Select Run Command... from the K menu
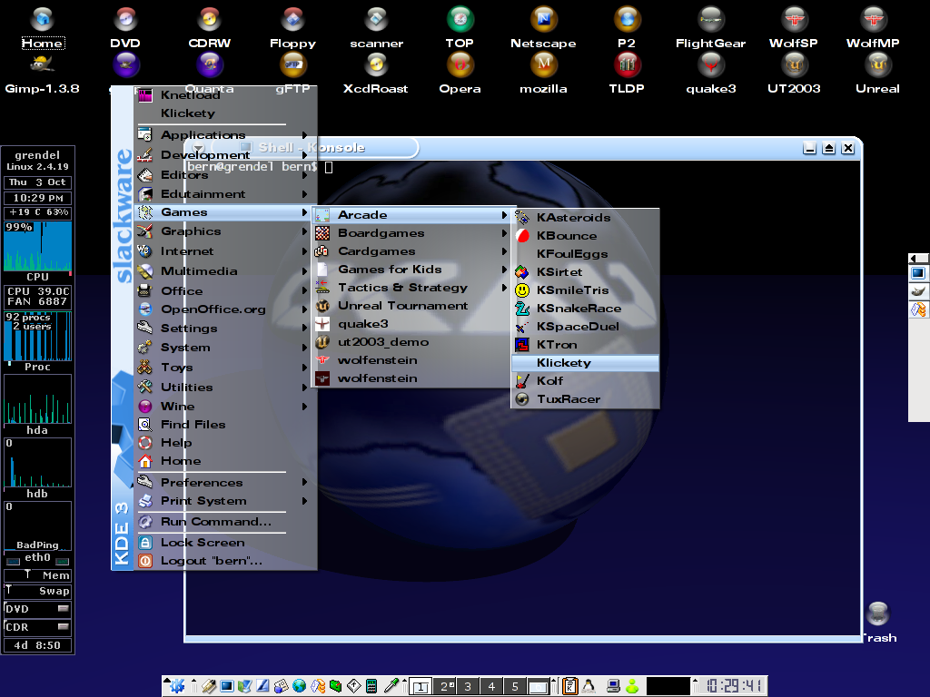This screenshot has width=930, height=697. pyautogui.click(x=223, y=522)
